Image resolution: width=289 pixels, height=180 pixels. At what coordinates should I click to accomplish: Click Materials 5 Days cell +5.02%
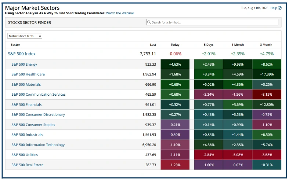pyautogui.click(x=209, y=84)
